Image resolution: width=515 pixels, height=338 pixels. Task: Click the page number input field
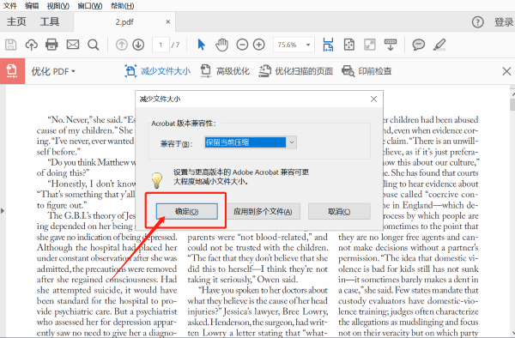coord(161,45)
